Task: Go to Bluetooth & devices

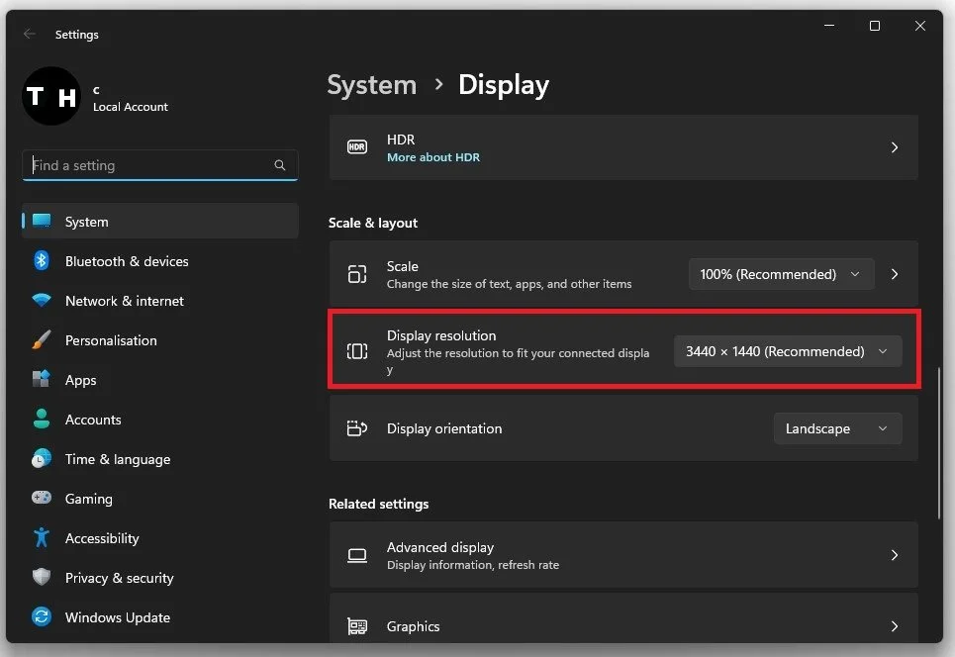Action: [160, 260]
